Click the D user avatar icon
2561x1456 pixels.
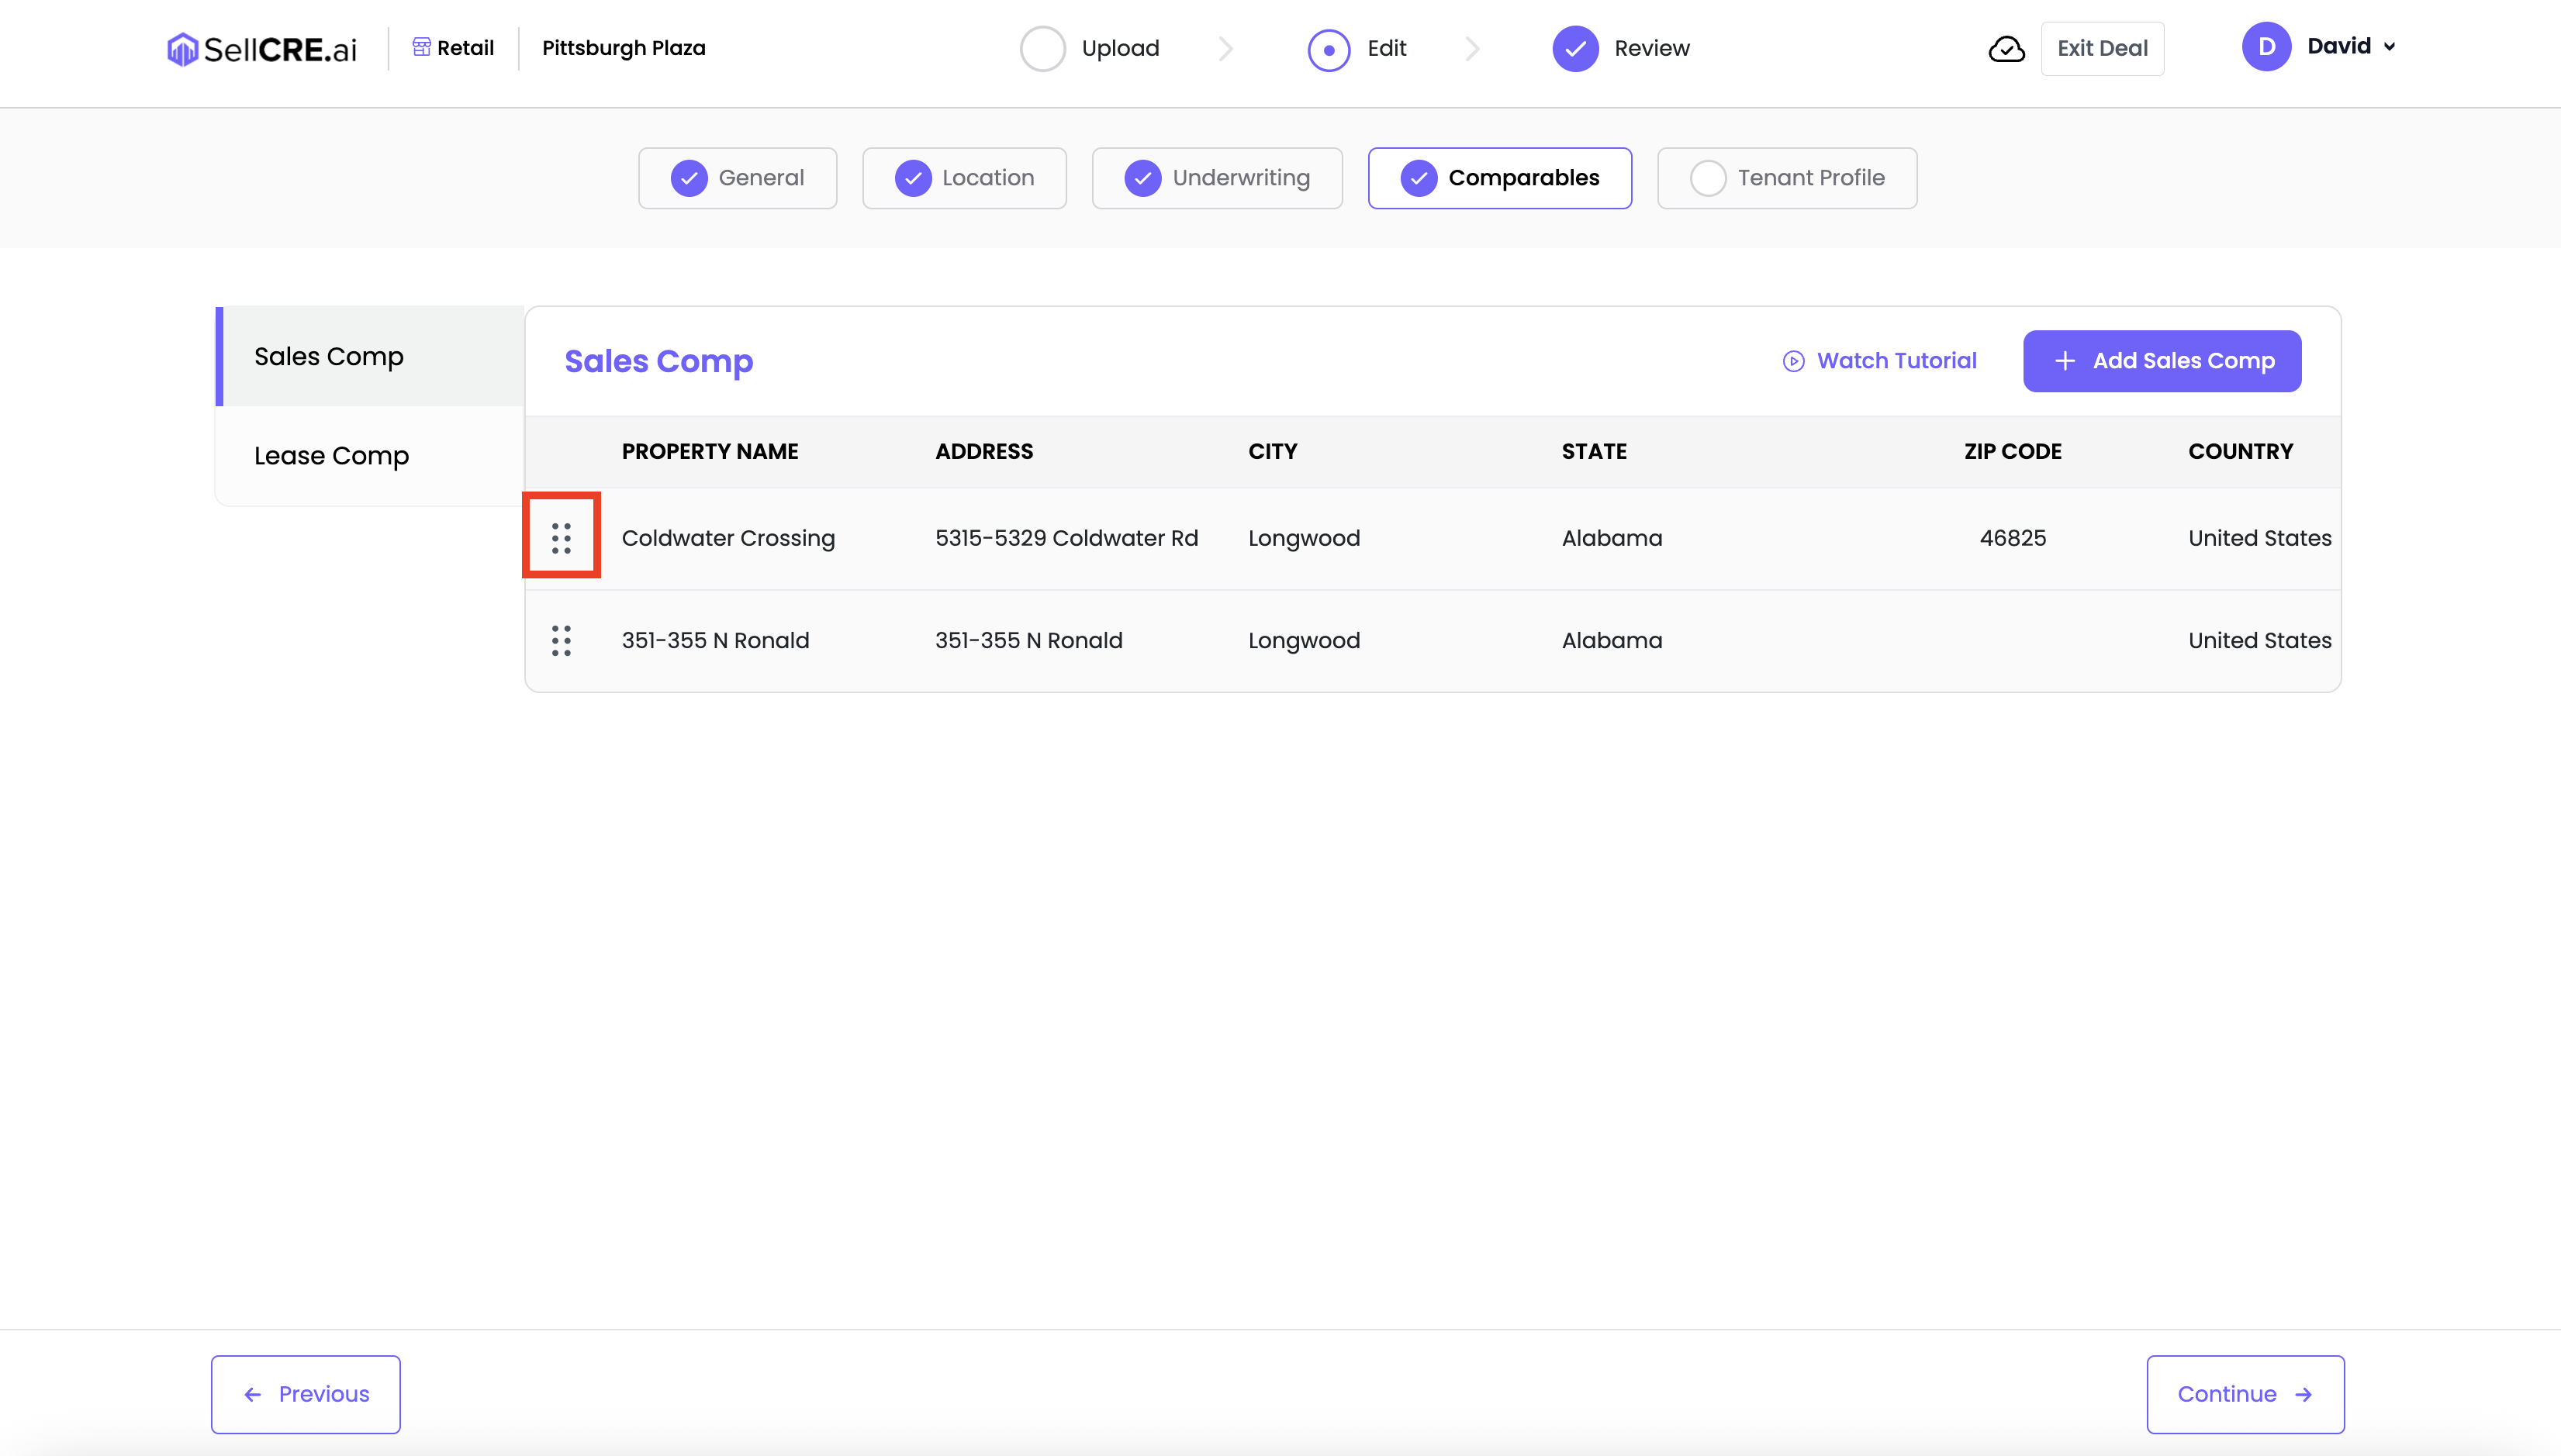tap(2265, 47)
